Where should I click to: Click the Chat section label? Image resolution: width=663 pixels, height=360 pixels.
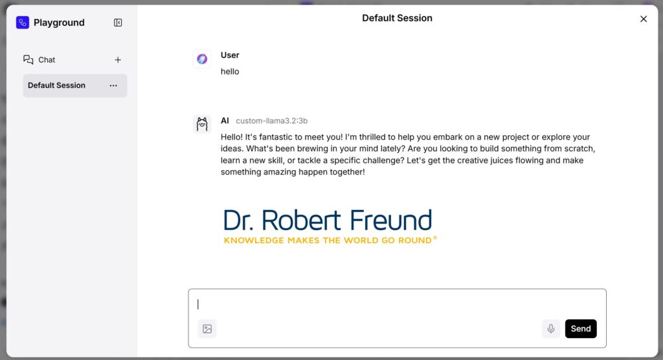pyautogui.click(x=47, y=60)
